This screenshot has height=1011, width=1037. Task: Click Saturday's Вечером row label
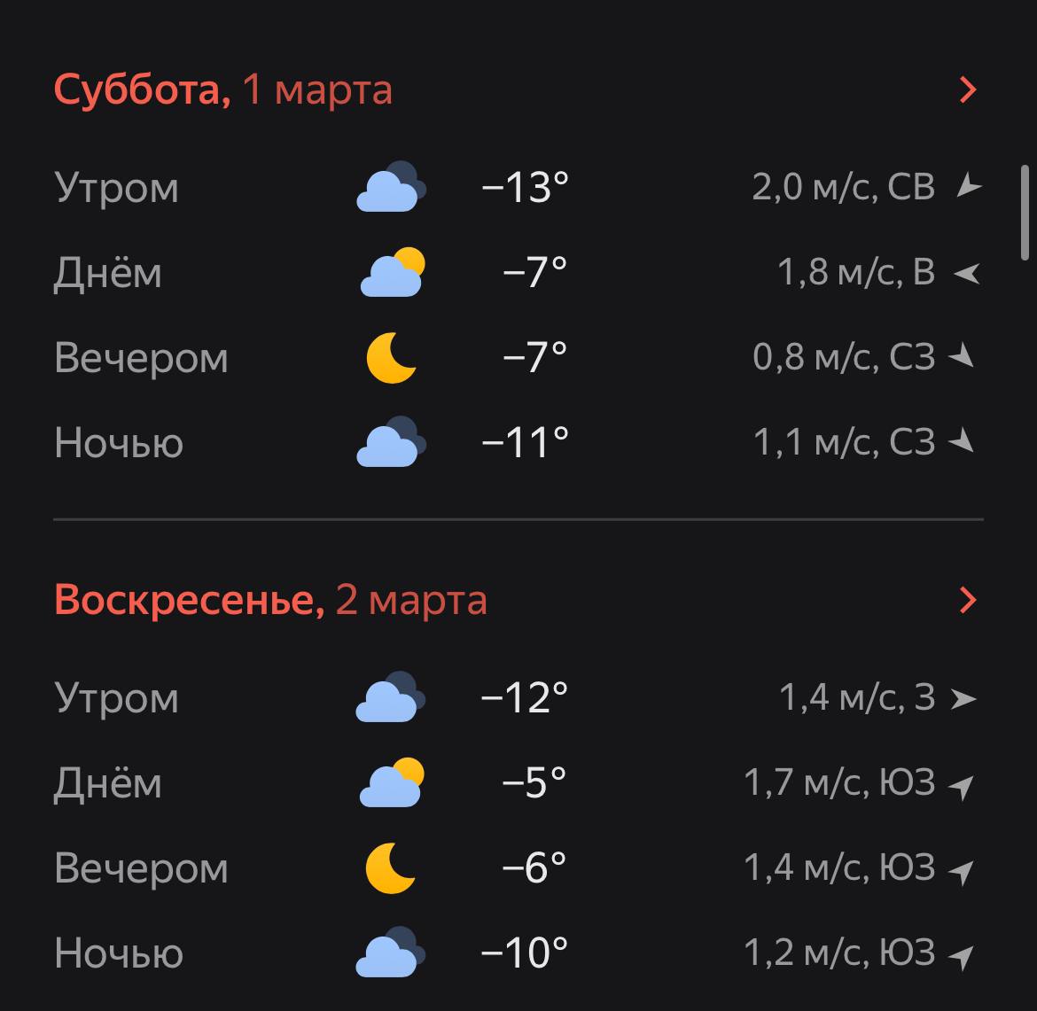click(x=141, y=357)
